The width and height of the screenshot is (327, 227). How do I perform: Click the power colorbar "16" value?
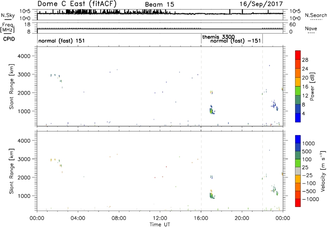(x=305, y=87)
